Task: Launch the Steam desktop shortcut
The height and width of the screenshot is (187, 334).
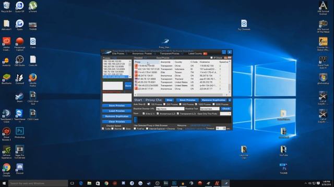Action: tap(20, 97)
